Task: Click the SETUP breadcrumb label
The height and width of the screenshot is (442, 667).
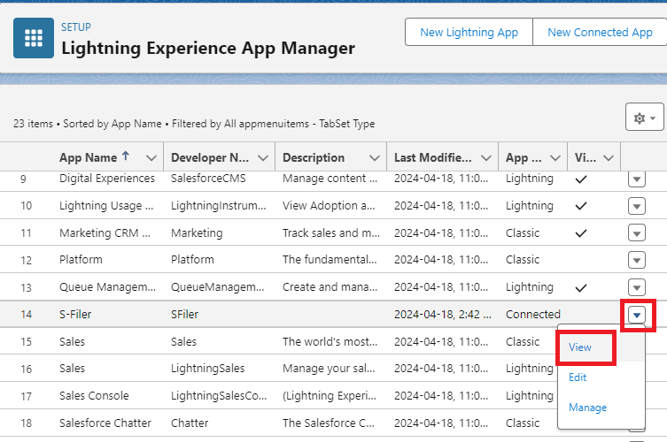Action: coord(75,27)
